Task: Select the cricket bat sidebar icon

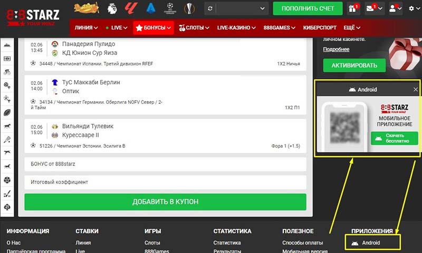Action: pyautogui.click(x=7, y=139)
